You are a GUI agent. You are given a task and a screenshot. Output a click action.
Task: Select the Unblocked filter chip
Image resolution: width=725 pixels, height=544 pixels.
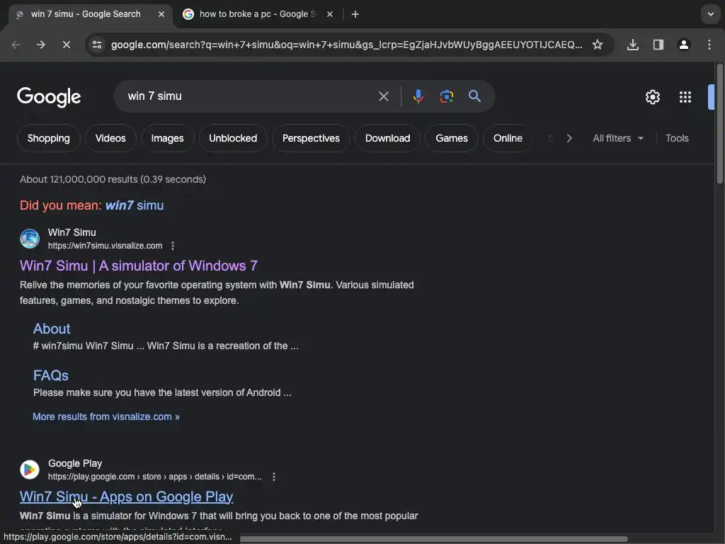[233, 138]
